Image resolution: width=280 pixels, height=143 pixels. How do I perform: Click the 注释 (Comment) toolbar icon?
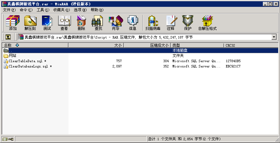point(170,23)
